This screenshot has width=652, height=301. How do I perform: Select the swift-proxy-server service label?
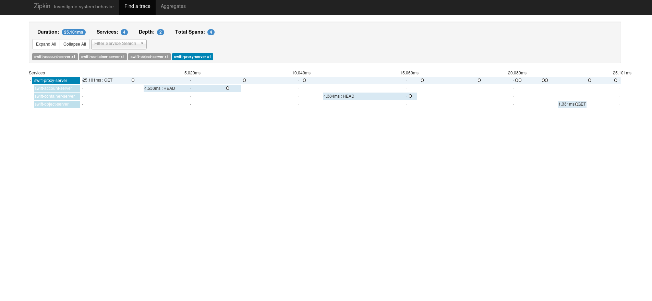click(x=56, y=81)
